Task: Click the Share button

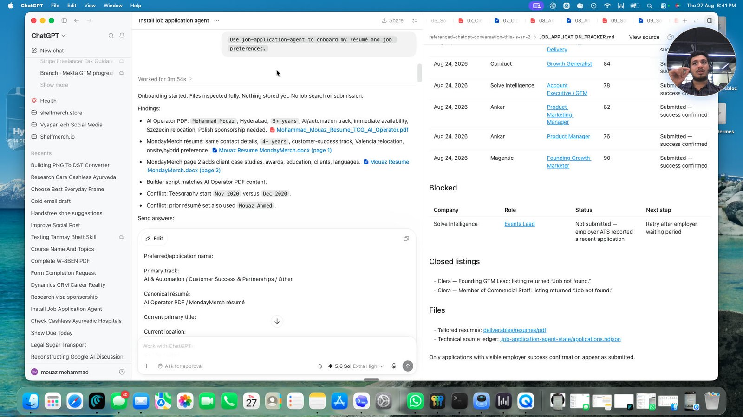Action: click(392, 20)
